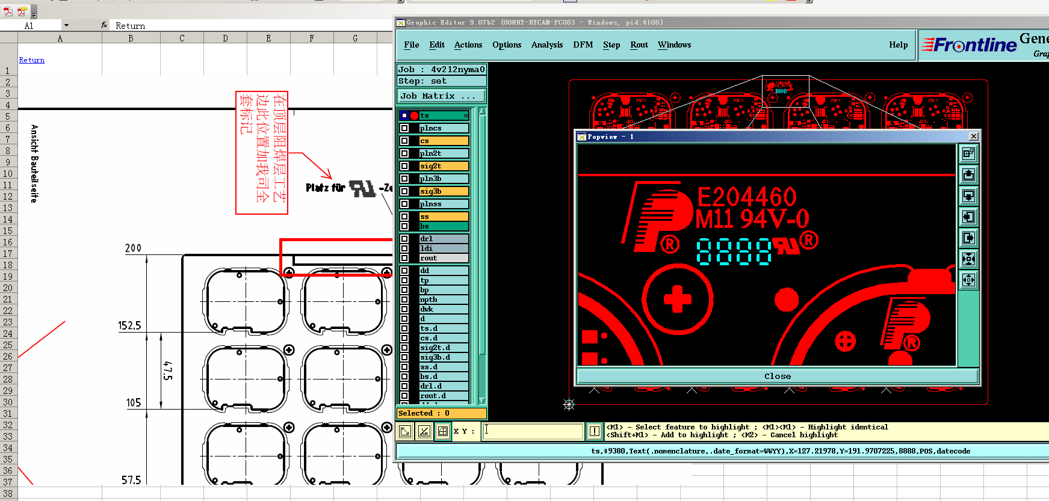Click the Close button in Popview

tap(778, 376)
